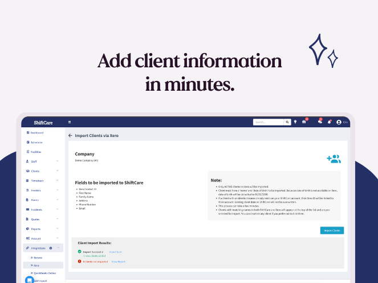
Task: Click the 'Xero Contact ID' list entry
Action: point(87,189)
